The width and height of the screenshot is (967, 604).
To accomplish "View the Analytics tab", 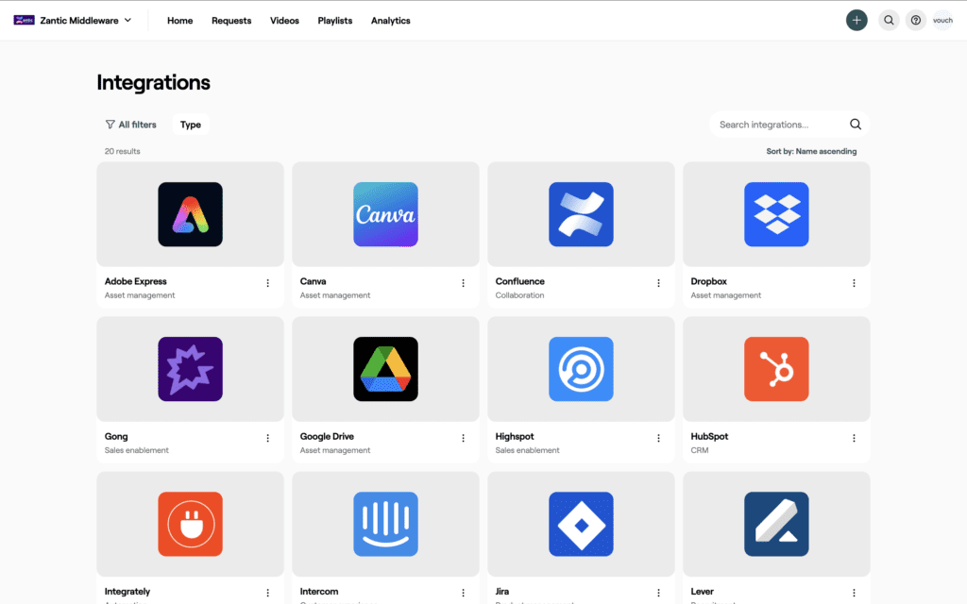I will (x=390, y=21).
